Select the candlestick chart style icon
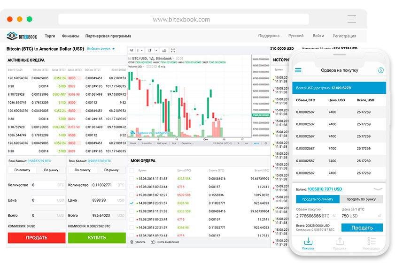The image size is (395, 272). tap(150, 50)
